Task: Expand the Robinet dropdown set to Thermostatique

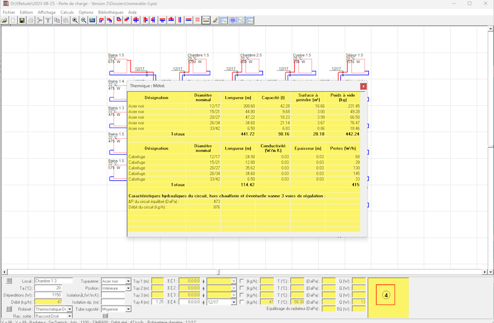Action: coord(70,309)
